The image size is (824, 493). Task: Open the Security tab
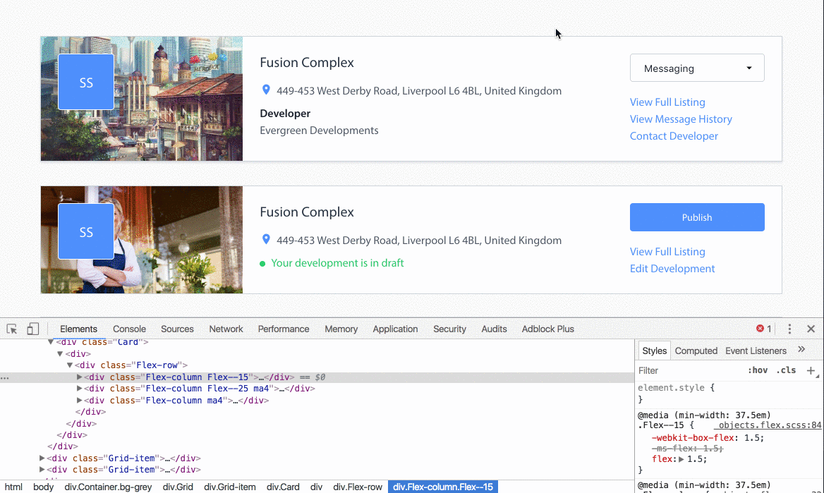pyautogui.click(x=449, y=329)
